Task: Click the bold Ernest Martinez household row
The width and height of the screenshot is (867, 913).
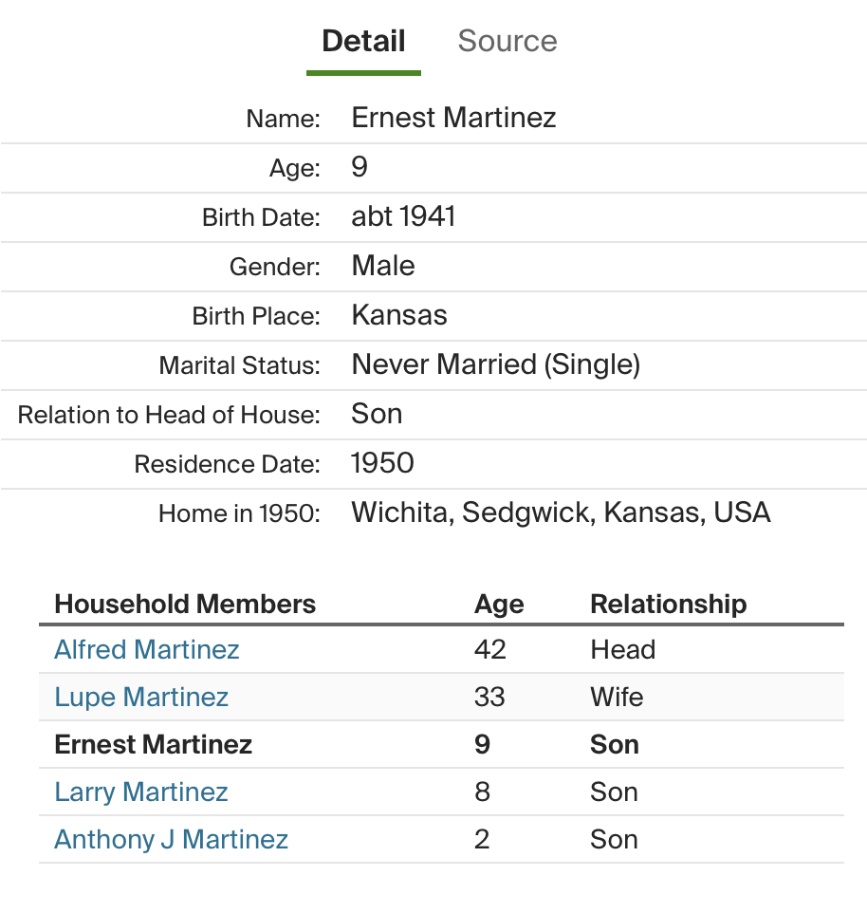Action: (x=154, y=744)
